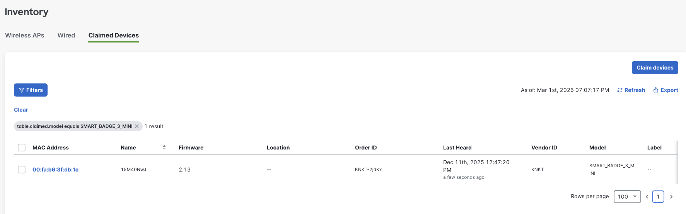Go to previous page arrow

pyautogui.click(x=647, y=197)
